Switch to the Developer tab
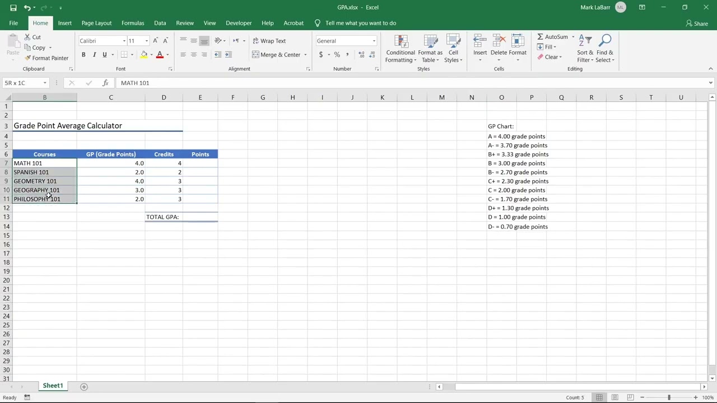Image resolution: width=717 pixels, height=403 pixels. [239, 23]
